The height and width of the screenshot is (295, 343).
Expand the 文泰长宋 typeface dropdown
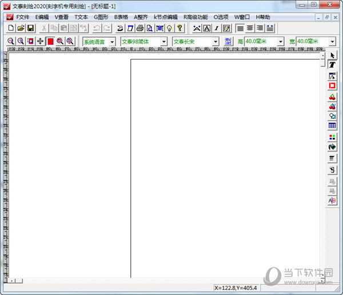[216, 41]
